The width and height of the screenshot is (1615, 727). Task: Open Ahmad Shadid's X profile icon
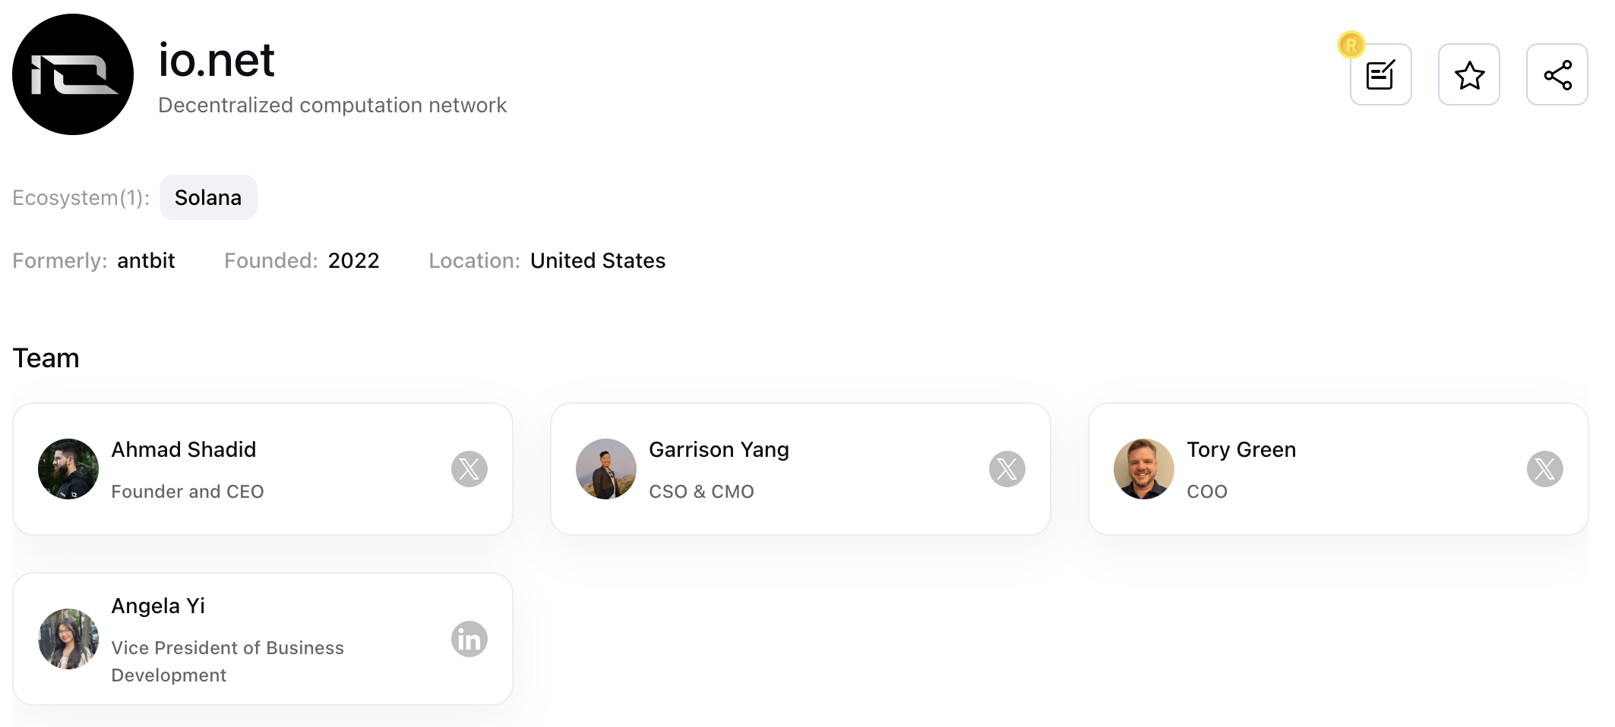469,469
